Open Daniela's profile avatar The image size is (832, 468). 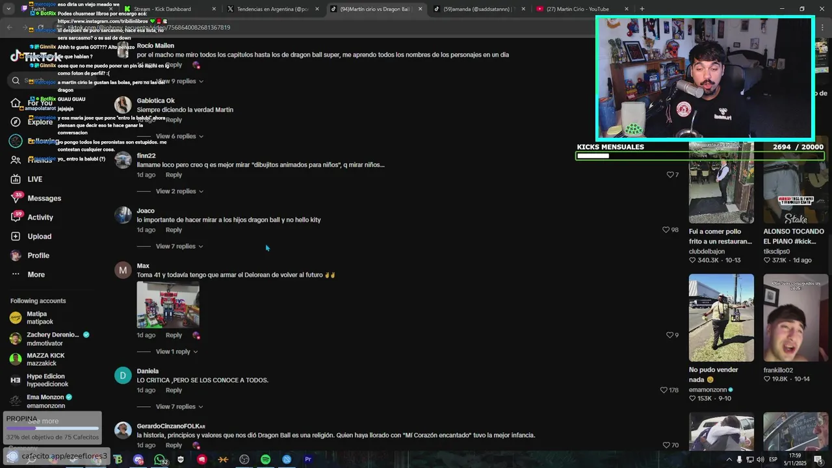click(123, 376)
